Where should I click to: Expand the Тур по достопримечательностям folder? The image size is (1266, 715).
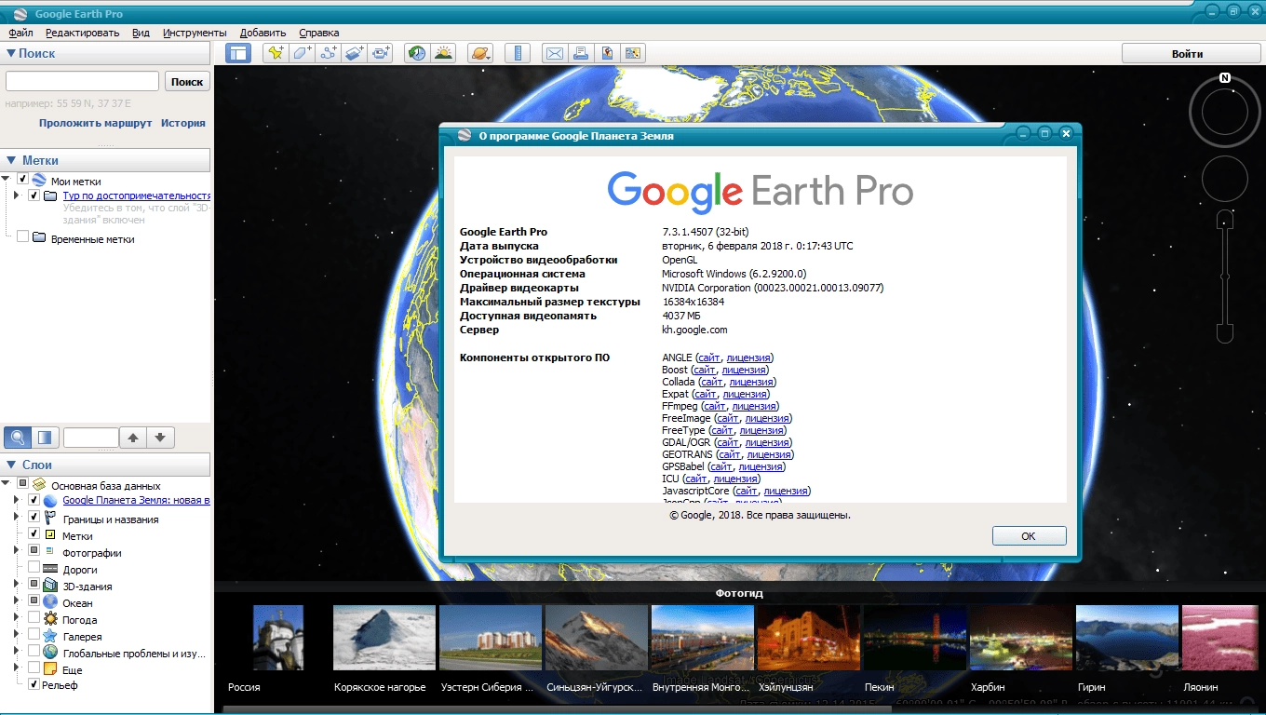[16, 196]
